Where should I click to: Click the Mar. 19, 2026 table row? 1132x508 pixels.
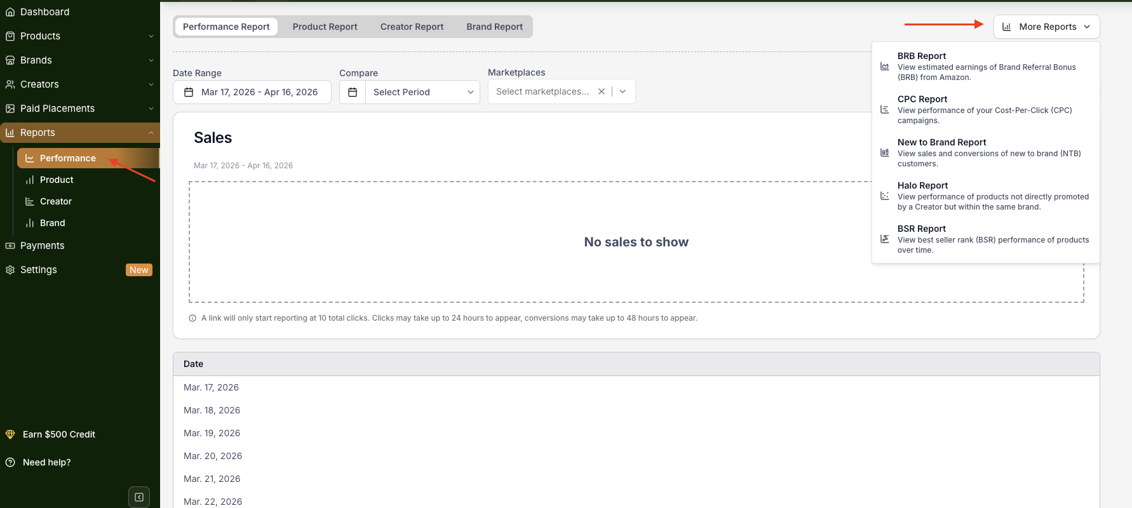point(636,433)
